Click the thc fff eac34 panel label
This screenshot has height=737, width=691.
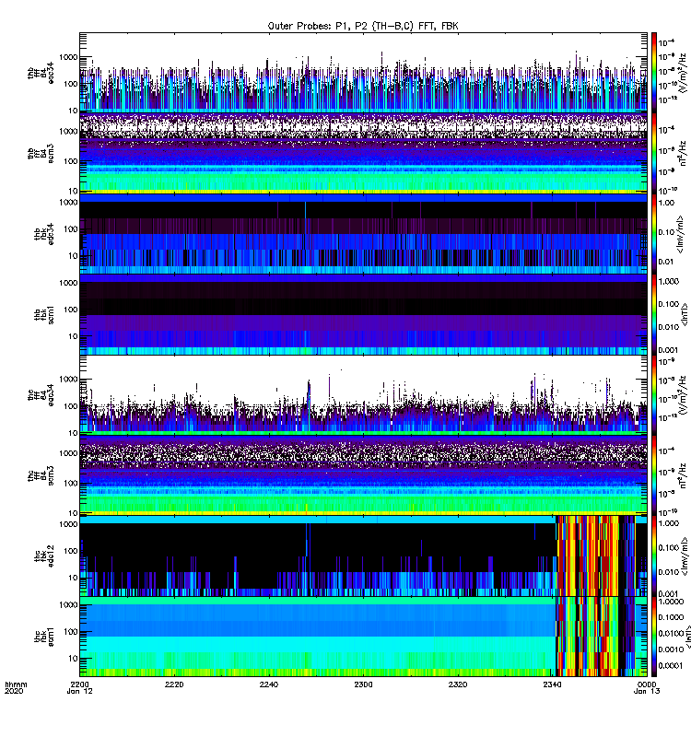click(41, 395)
